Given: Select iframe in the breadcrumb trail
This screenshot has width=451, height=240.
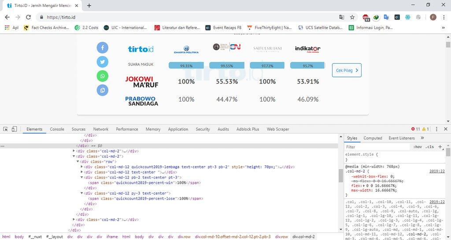Looking at the screenshot, I should pyautogui.click(x=112, y=237).
